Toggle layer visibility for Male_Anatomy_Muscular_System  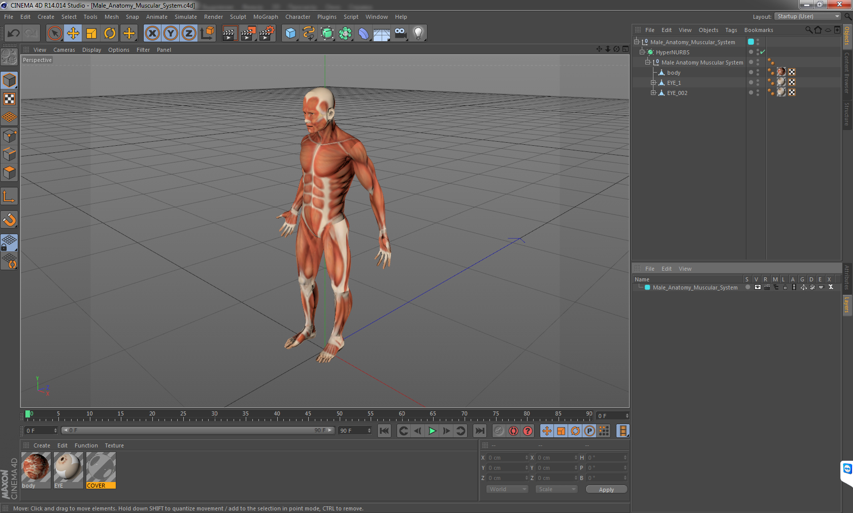pos(758,287)
